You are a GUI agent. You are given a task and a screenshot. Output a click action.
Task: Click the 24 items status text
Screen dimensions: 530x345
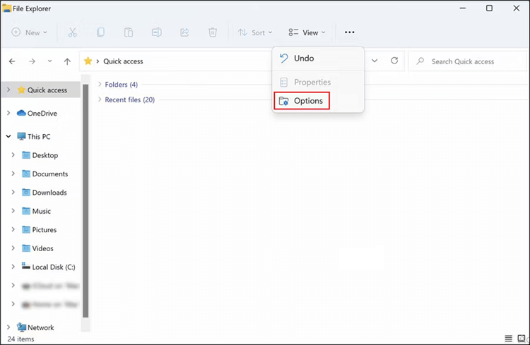pyautogui.click(x=20, y=339)
